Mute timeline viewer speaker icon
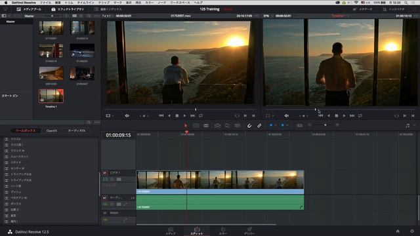The height and width of the screenshot is (236, 420). [287, 115]
